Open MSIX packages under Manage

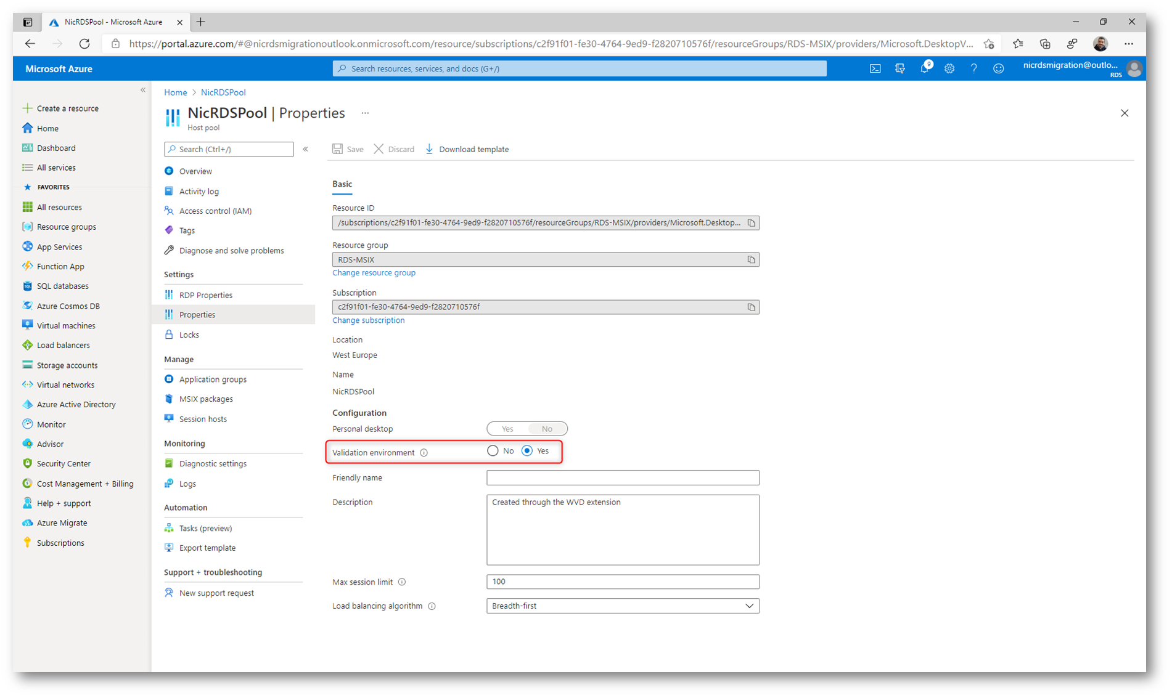pos(206,399)
